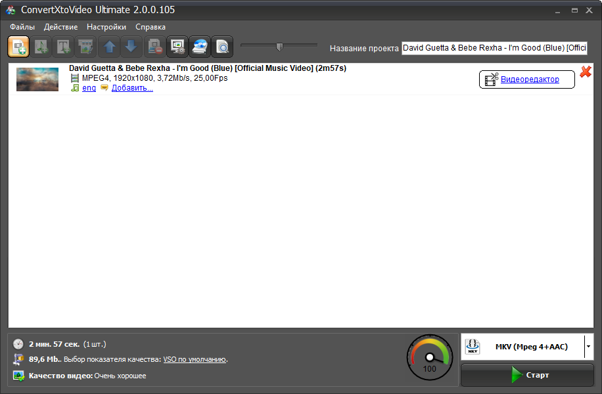Open the monitor with gear settings icon
This screenshot has height=394, width=602.
point(177,47)
